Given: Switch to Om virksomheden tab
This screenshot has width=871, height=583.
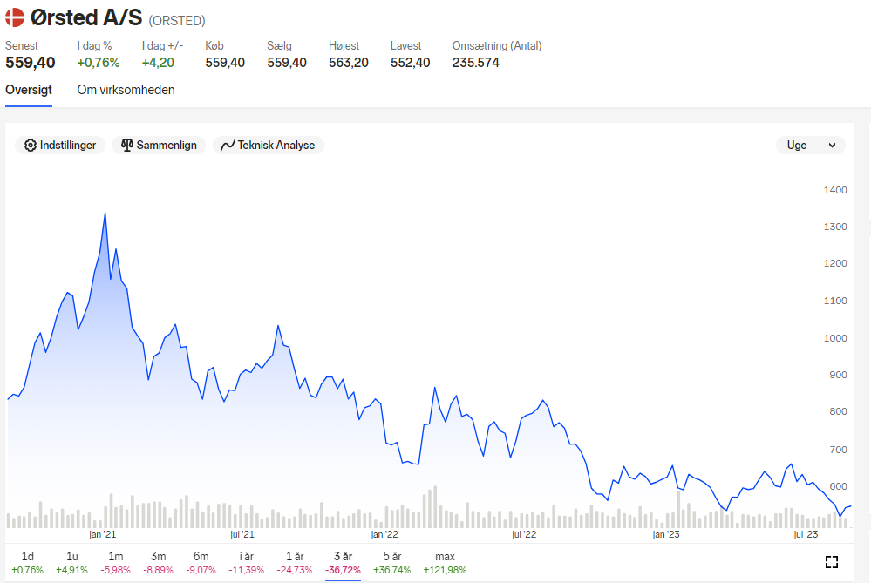Looking at the screenshot, I should [126, 90].
